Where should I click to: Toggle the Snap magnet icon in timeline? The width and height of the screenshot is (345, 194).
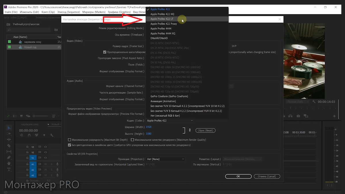pyautogui.click(x=29, y=135)
